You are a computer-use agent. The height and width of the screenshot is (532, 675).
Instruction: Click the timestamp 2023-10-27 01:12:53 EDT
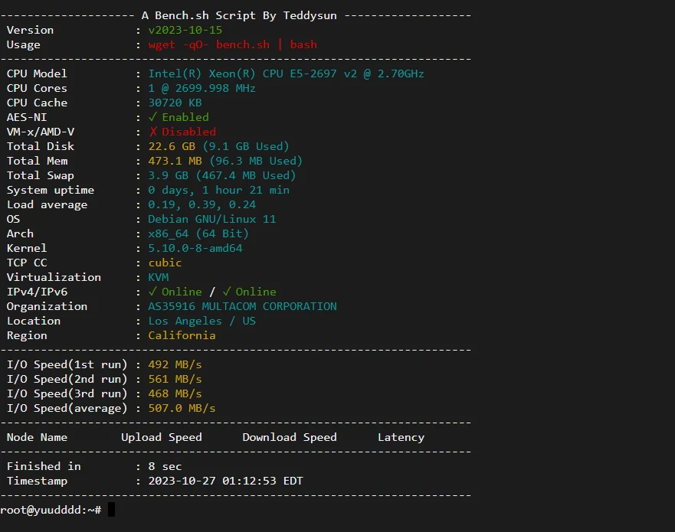point(225,481)
